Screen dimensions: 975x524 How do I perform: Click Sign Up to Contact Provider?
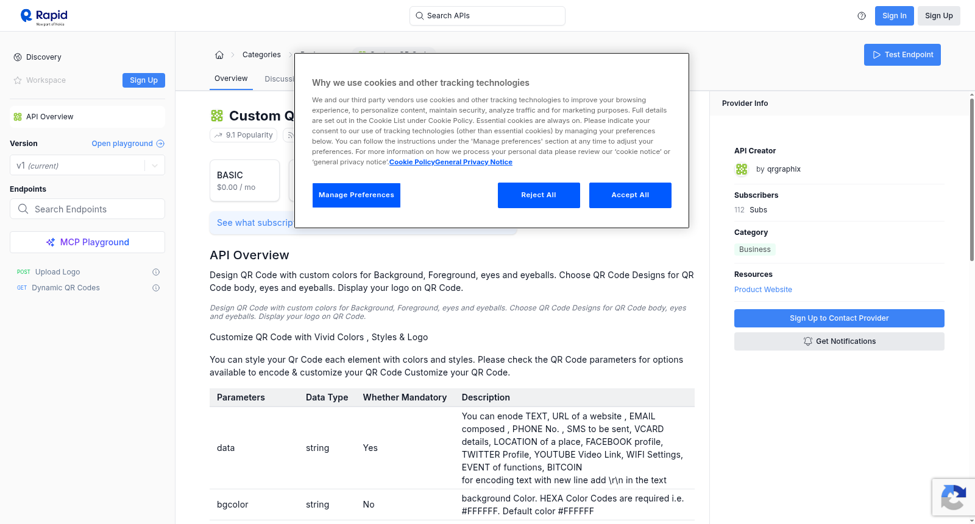(839, 318)
